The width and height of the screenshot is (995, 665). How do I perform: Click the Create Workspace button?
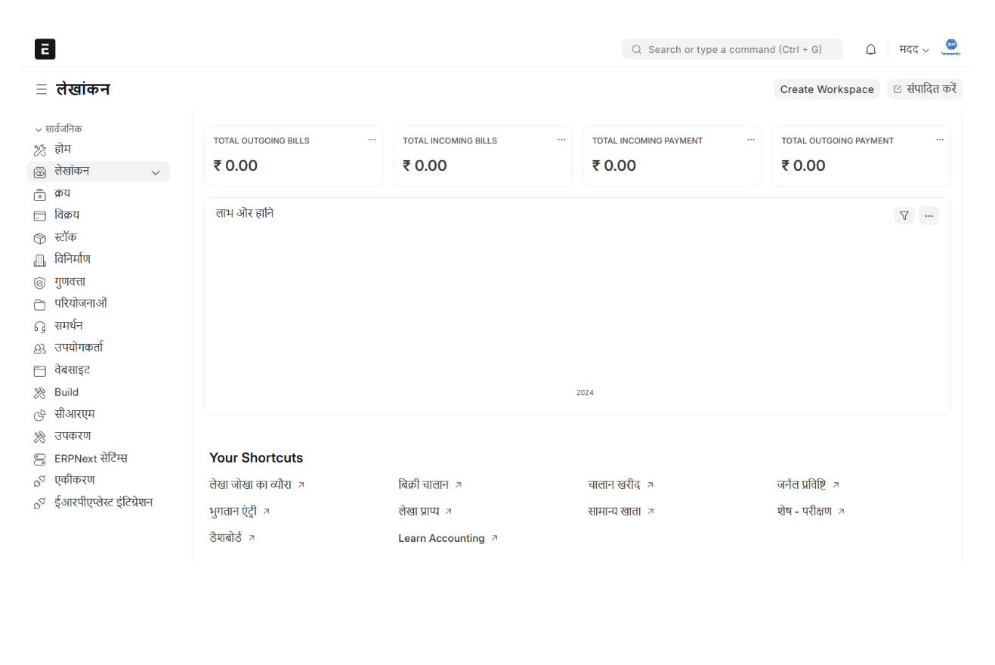(827, 89)
